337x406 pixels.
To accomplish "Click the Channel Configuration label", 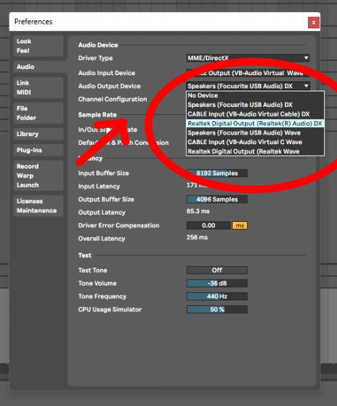I will pyautogui.click(x=112, y=99).
